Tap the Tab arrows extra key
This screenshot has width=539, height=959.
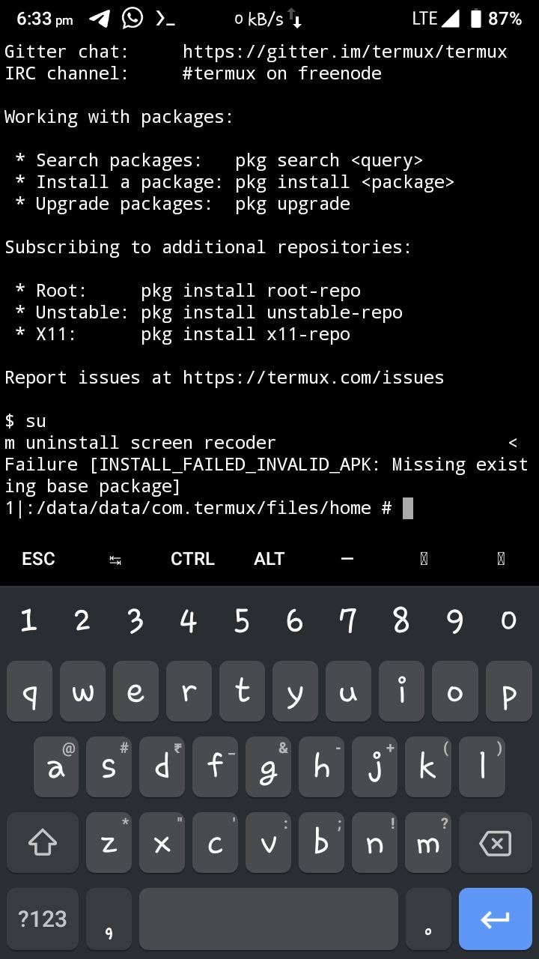[x=115, y=559]
